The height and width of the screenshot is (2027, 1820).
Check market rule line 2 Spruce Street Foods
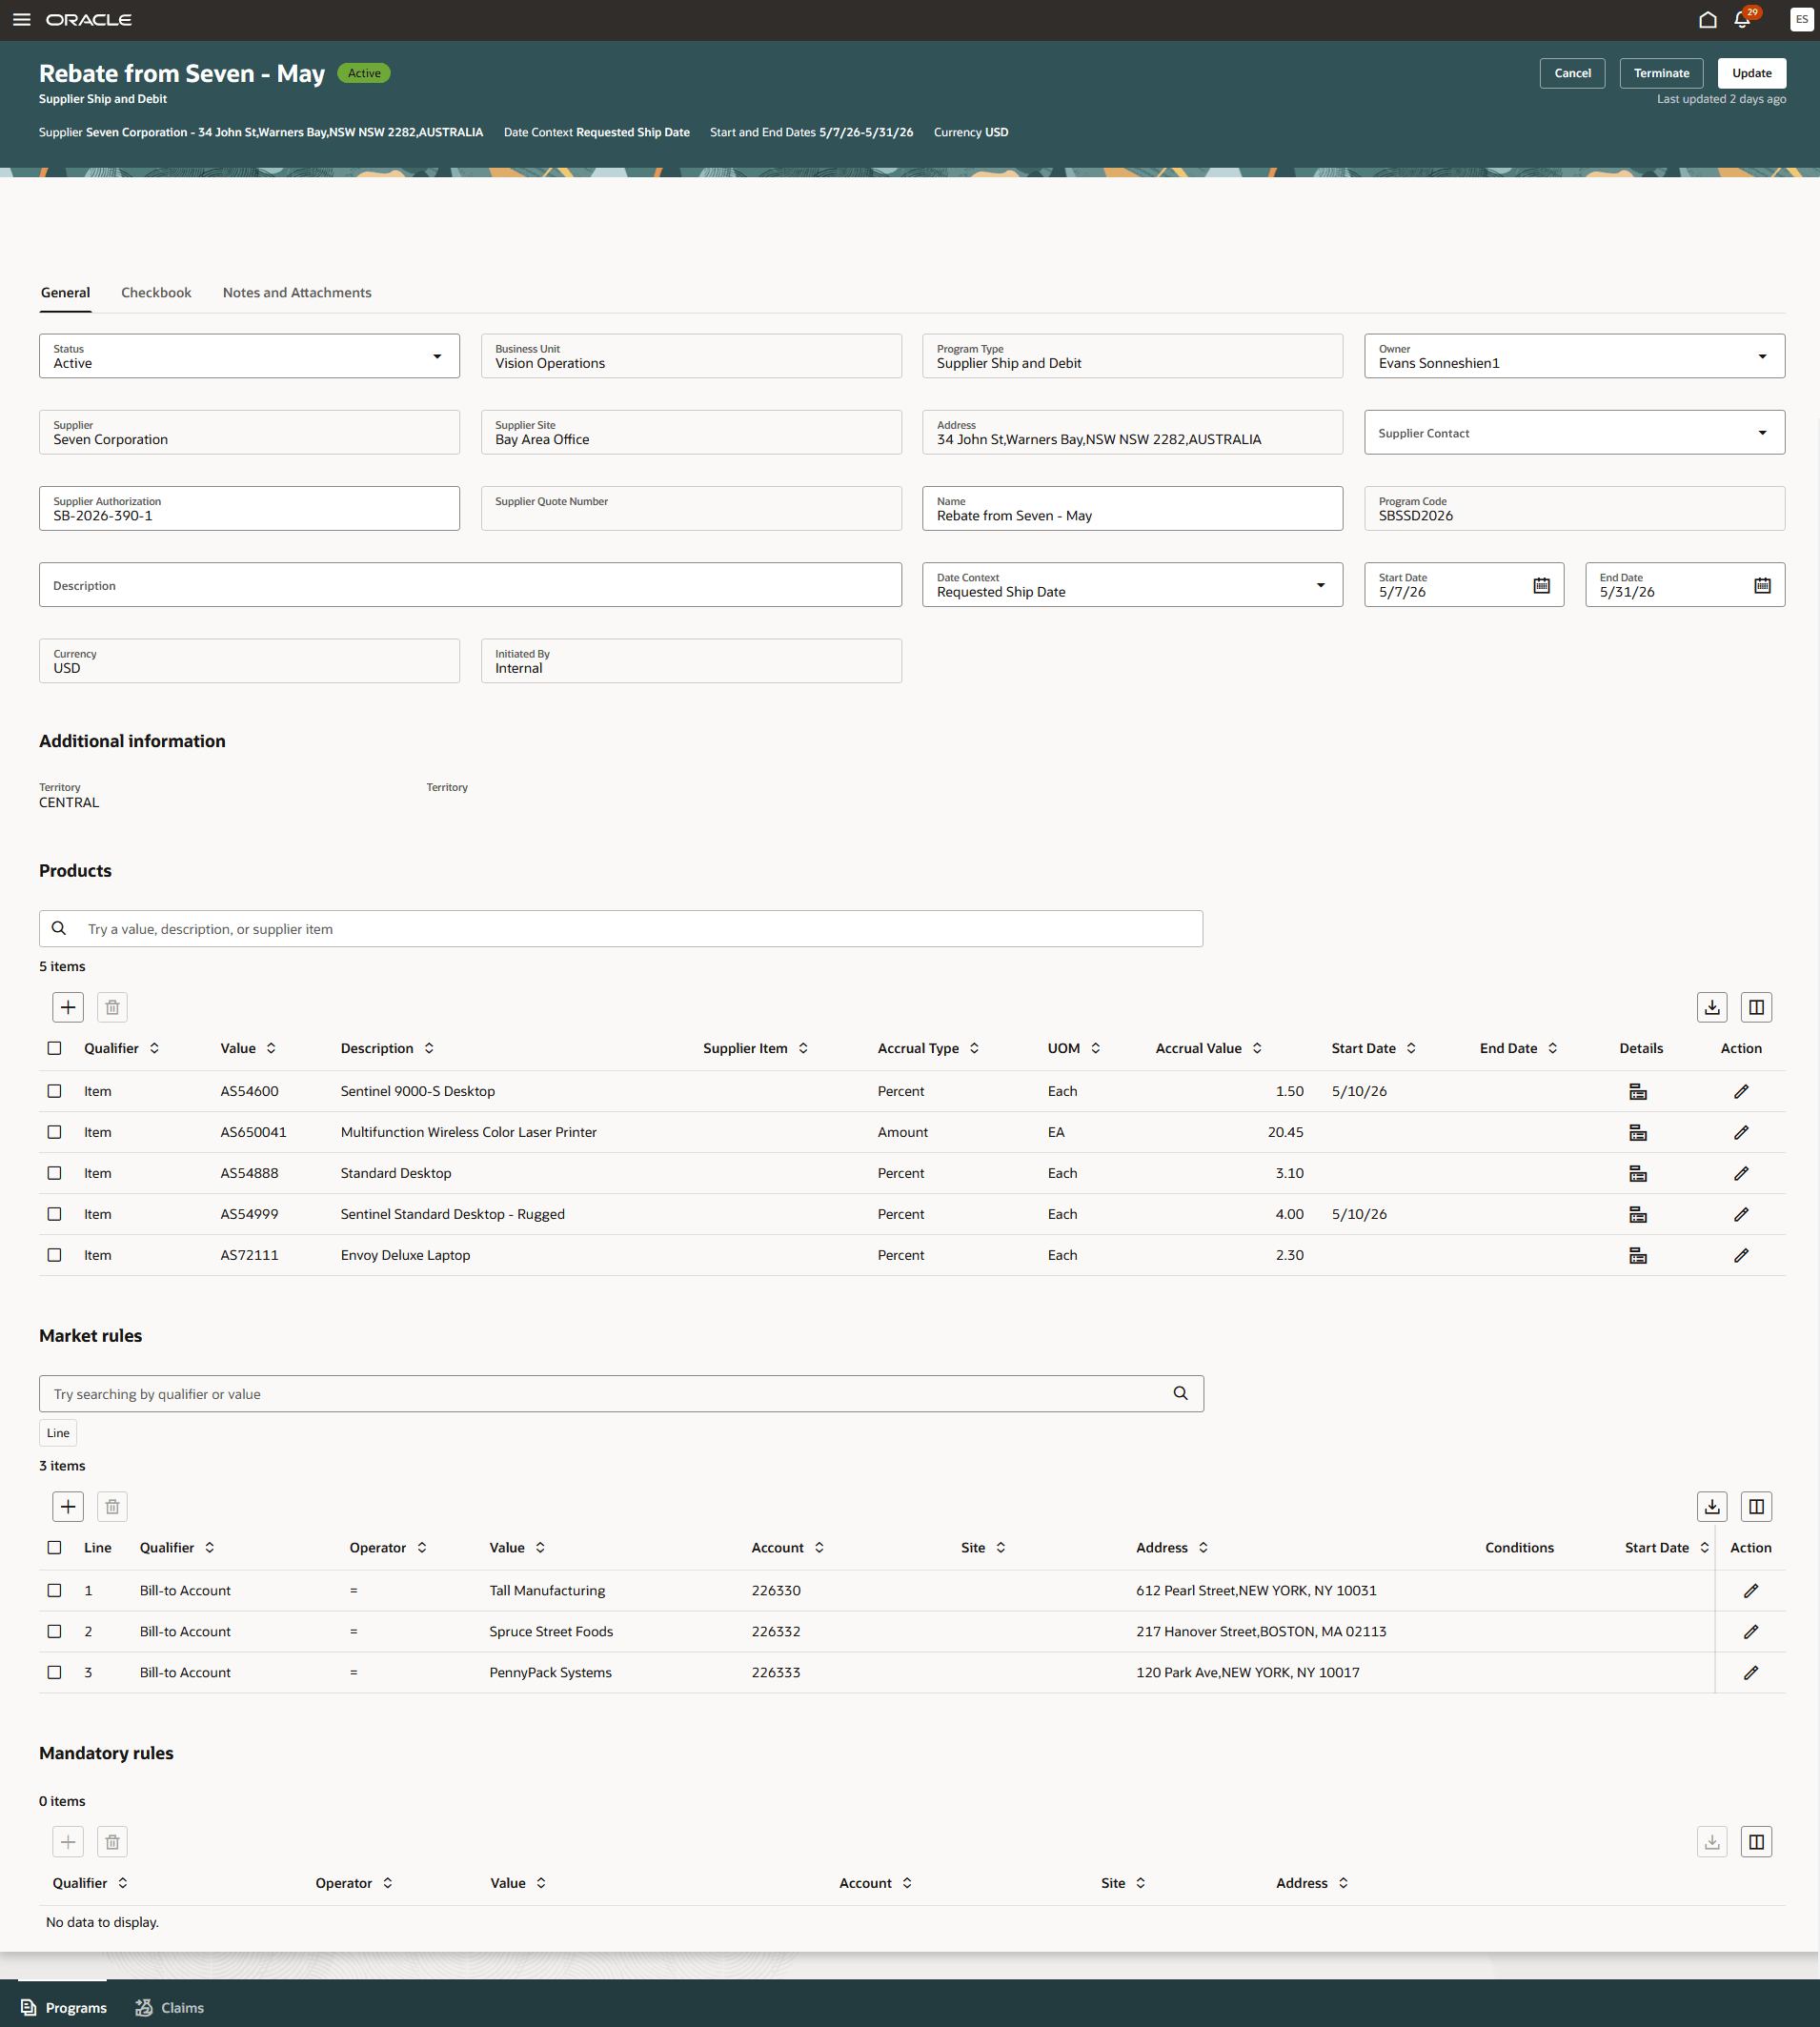pyautogui.click(x=54, y=1632)
